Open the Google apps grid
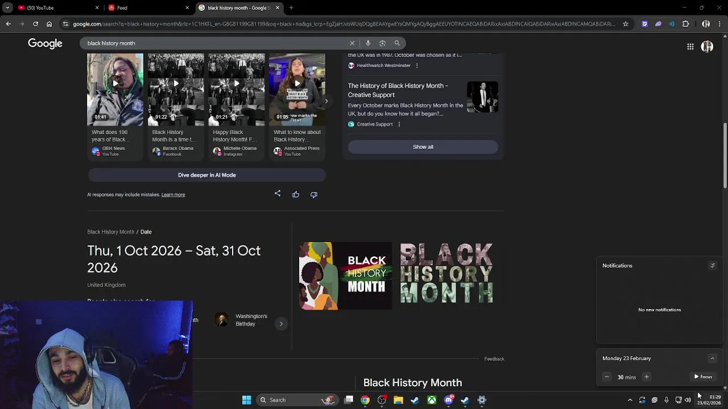Image resolution: width=728 pixels, height=409 pixels. pos(690,47)
